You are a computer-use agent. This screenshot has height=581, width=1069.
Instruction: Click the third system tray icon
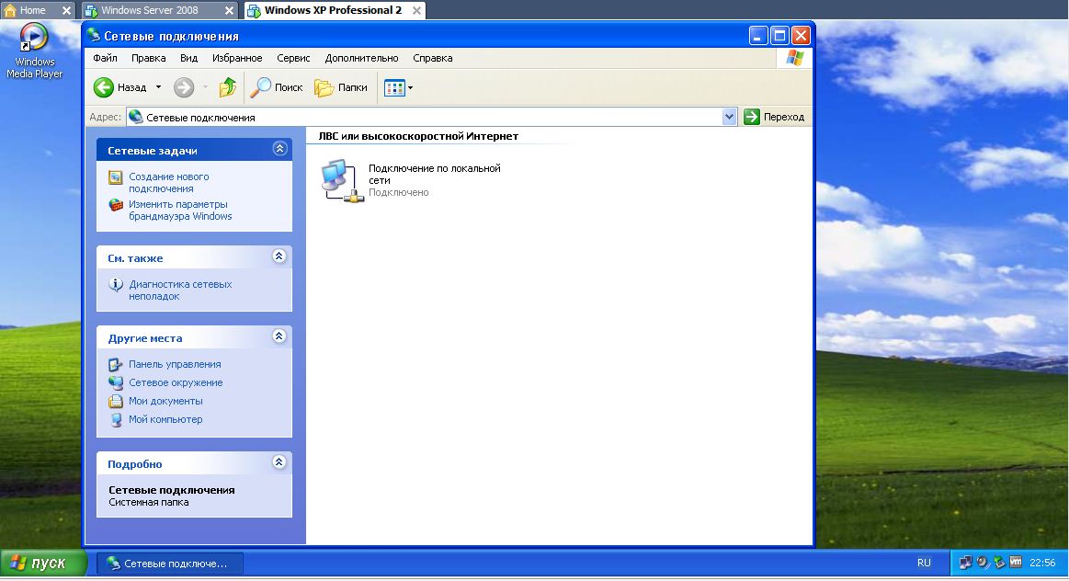(999, 563)
